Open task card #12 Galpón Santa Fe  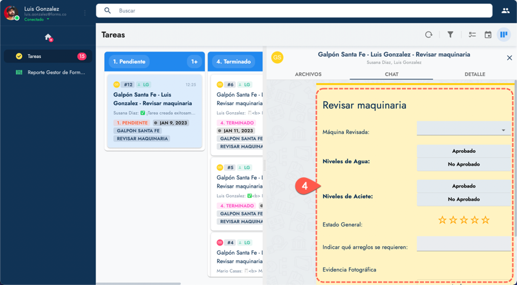(154, 111)
